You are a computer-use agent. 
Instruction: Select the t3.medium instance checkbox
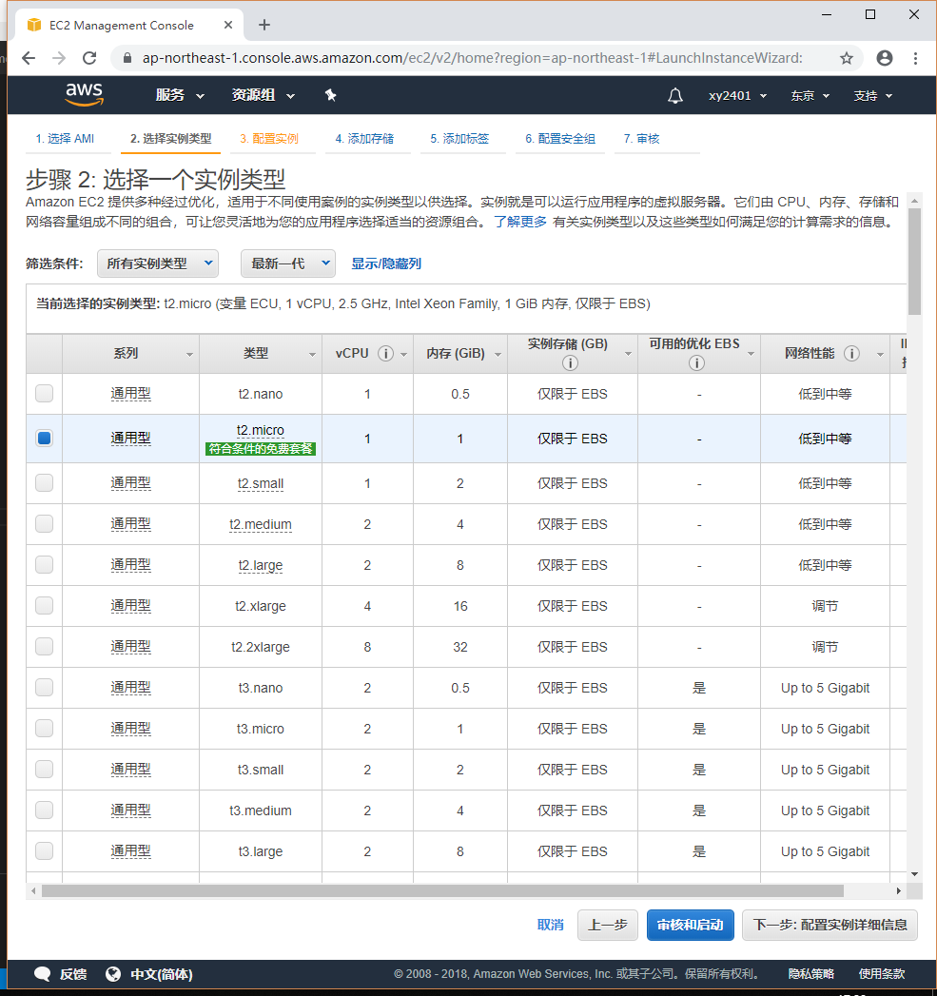(45, 810)
